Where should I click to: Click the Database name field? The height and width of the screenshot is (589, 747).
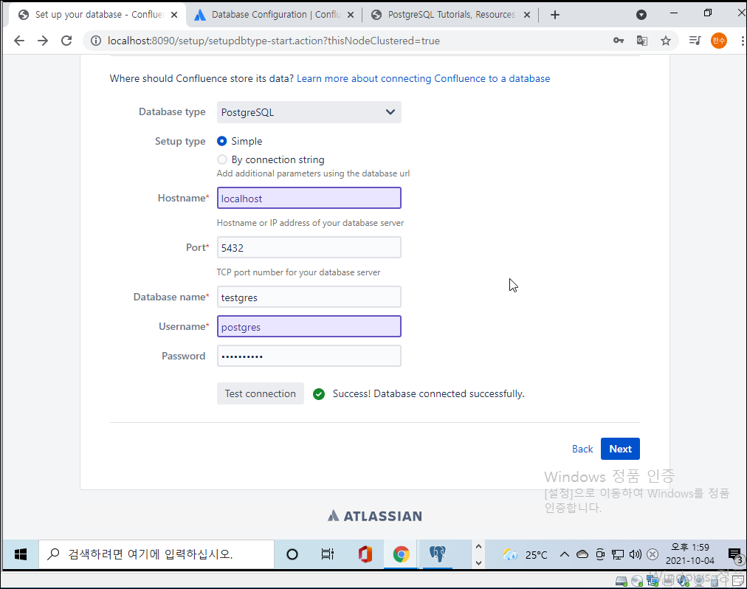[x=309, y=297]
